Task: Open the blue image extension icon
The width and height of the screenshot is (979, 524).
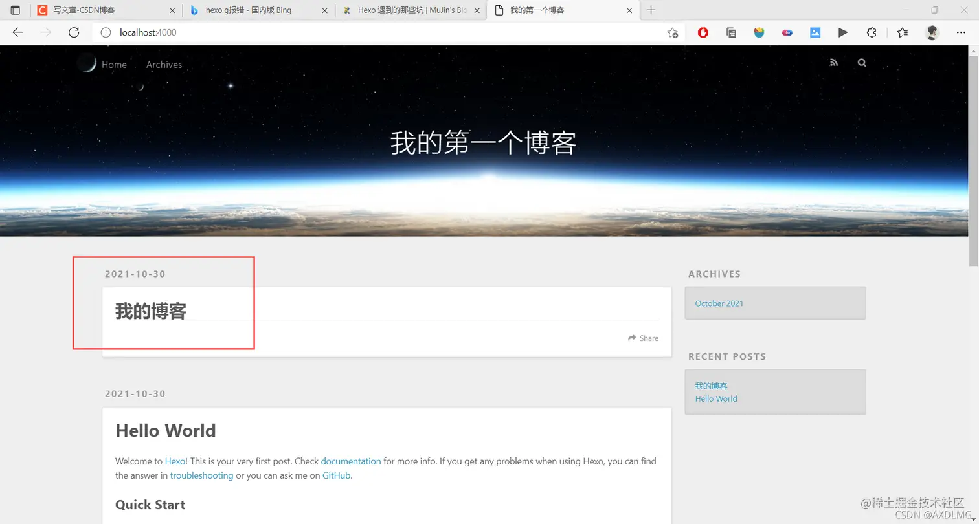Action: (x=815, y=32)
